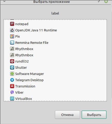The height and width of the screenshot is (124, 112).
Task: Pick the VirtualBox icon
Action: tap(12, 99)
